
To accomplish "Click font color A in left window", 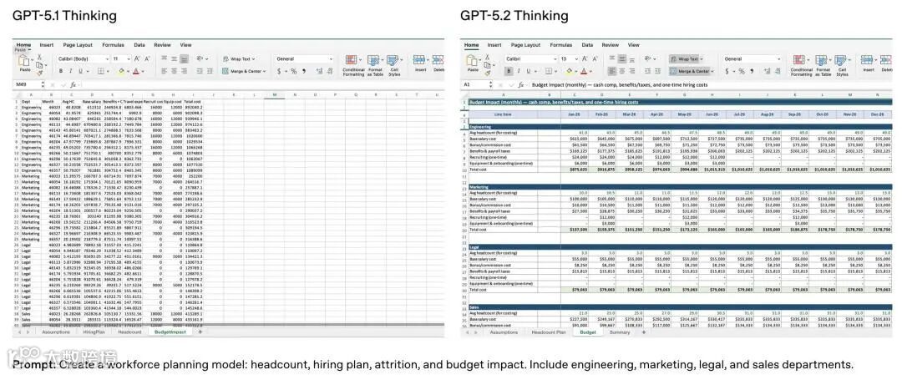I will [136, 71].
